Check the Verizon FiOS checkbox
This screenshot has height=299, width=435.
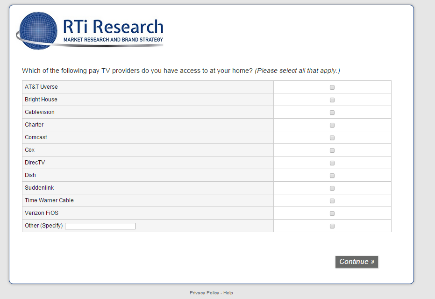click(332, 214)
